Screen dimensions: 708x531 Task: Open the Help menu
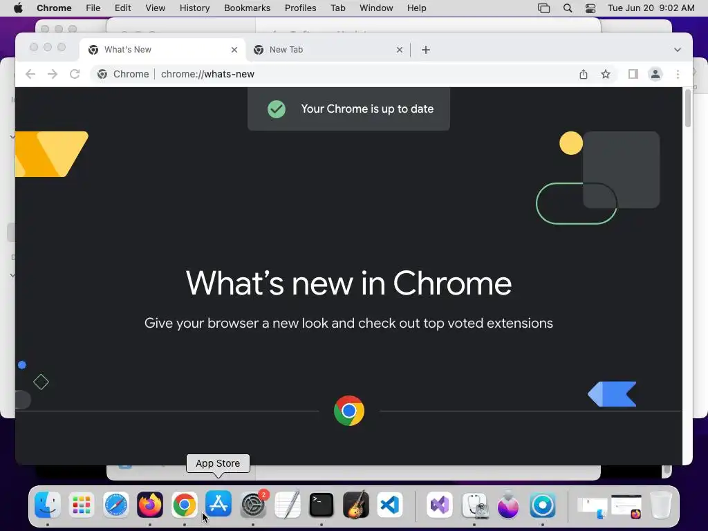pyautogui.click(x=416, y=8)
